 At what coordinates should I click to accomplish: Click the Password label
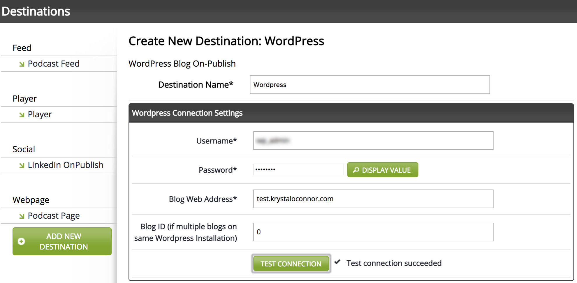pos(218,170)
